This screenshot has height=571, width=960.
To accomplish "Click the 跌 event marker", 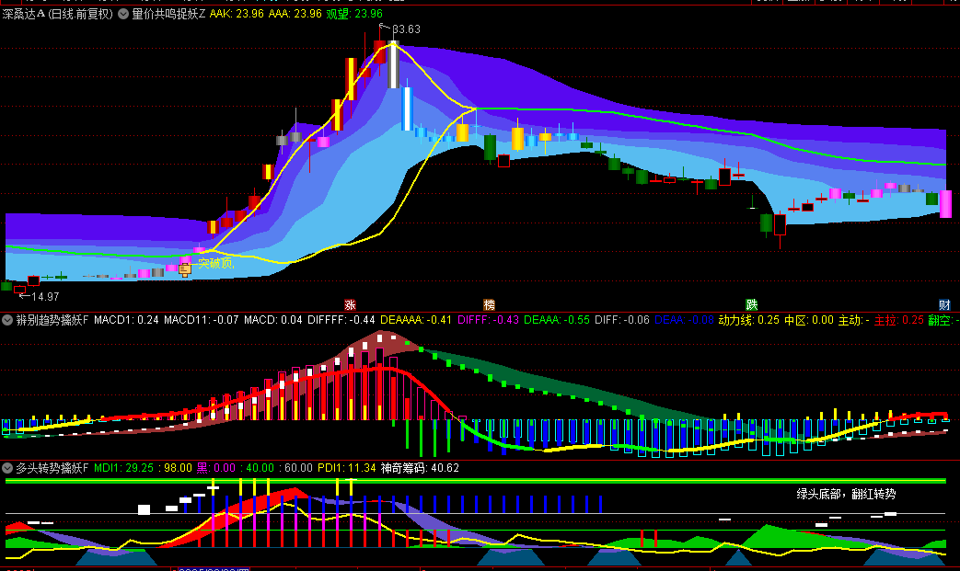I will tap(752, 305).
